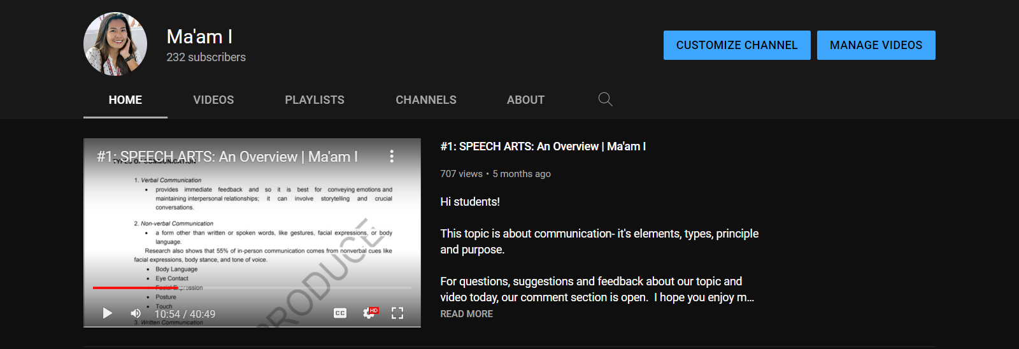Screen dimensions: 1019x349
Task: Play the featured Speech Arts video
Action: pos(107,313)
